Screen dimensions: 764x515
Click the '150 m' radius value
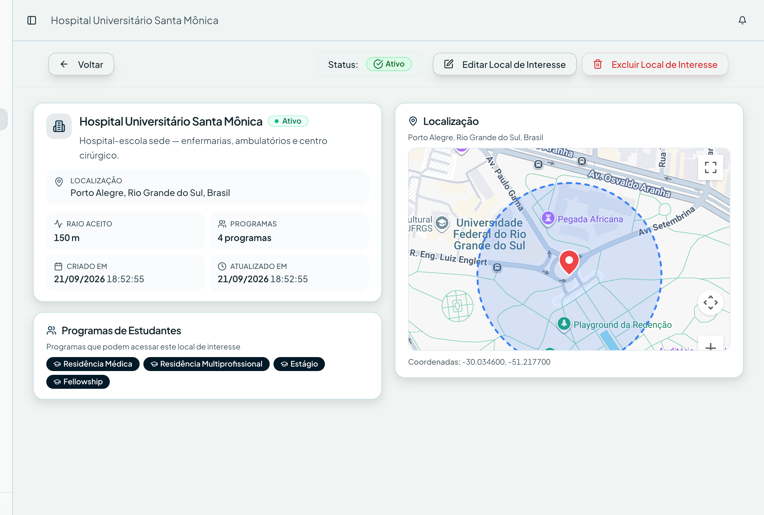pos(67,238)
